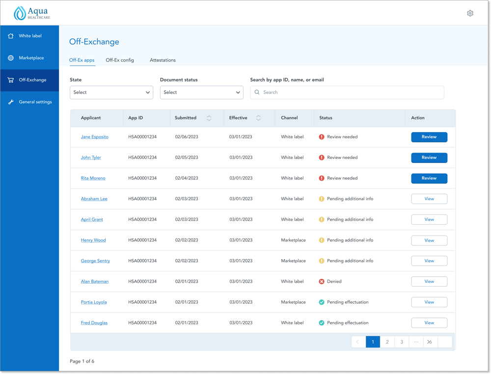Sort the table by Effective date
The height and width of the screenshot is (374, 491).
(258, 118)
